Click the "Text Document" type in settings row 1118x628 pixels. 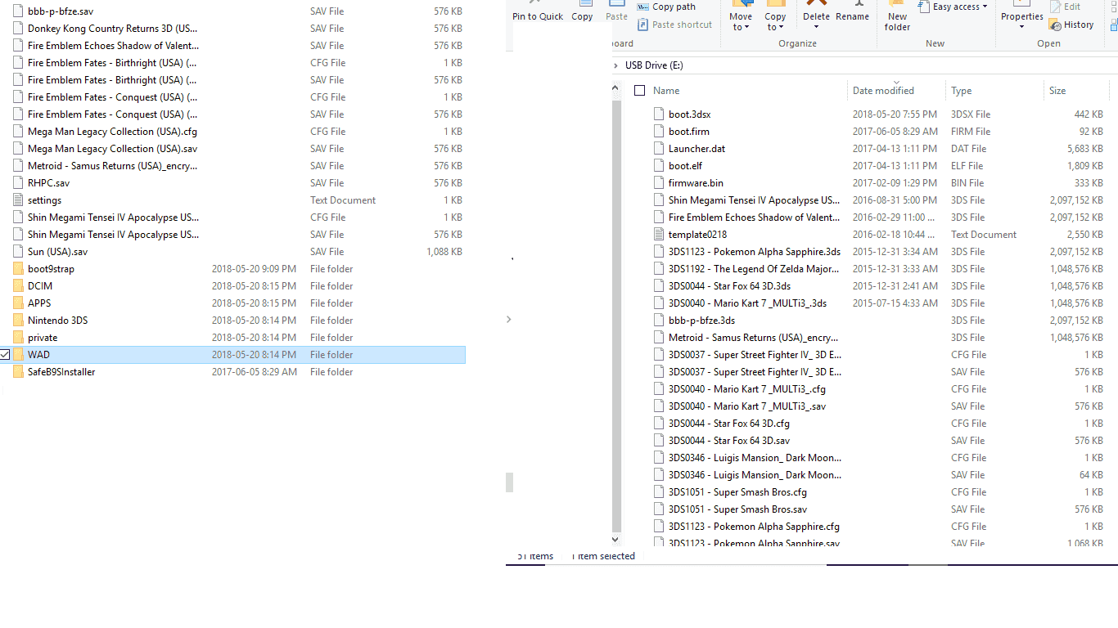pyautogui.click(x=343, y=200)
